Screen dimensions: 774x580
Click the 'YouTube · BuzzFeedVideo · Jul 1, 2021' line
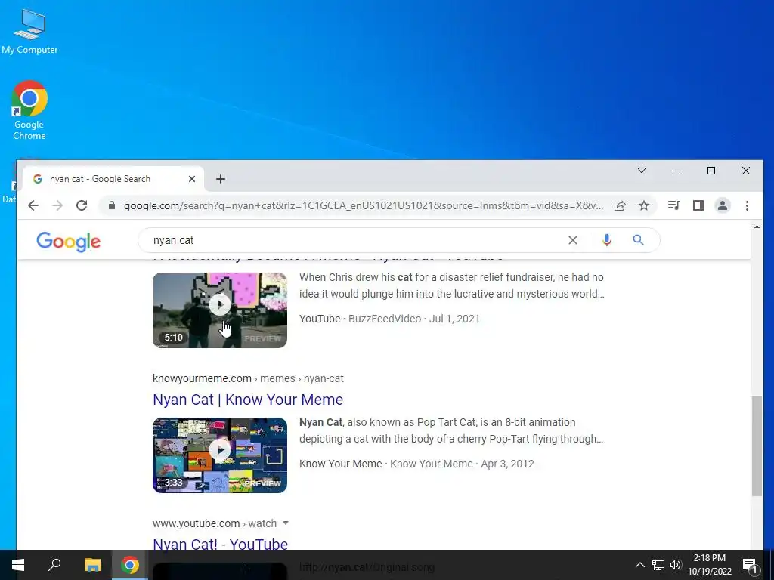pos(389,319)
